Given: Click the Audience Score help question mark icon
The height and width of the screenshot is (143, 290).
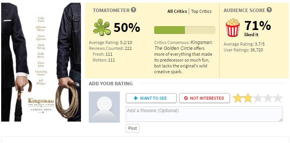Looking at the screenshot, I should pyautogui.click(x=269, y=10).
